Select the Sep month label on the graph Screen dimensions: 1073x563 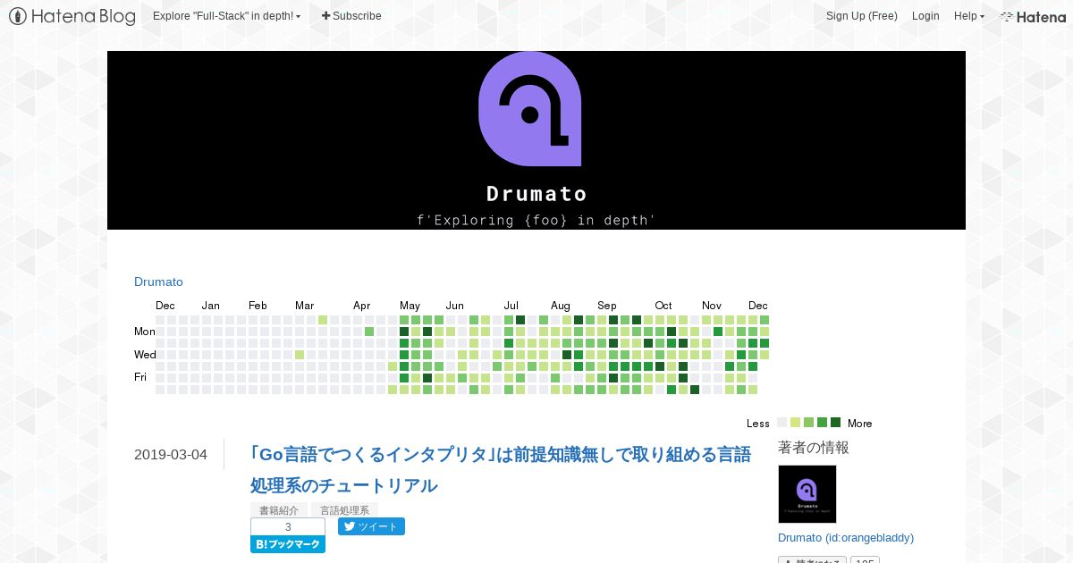pos(607,306)
